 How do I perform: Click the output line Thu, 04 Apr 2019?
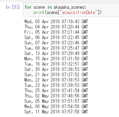(x=56, y=27)
